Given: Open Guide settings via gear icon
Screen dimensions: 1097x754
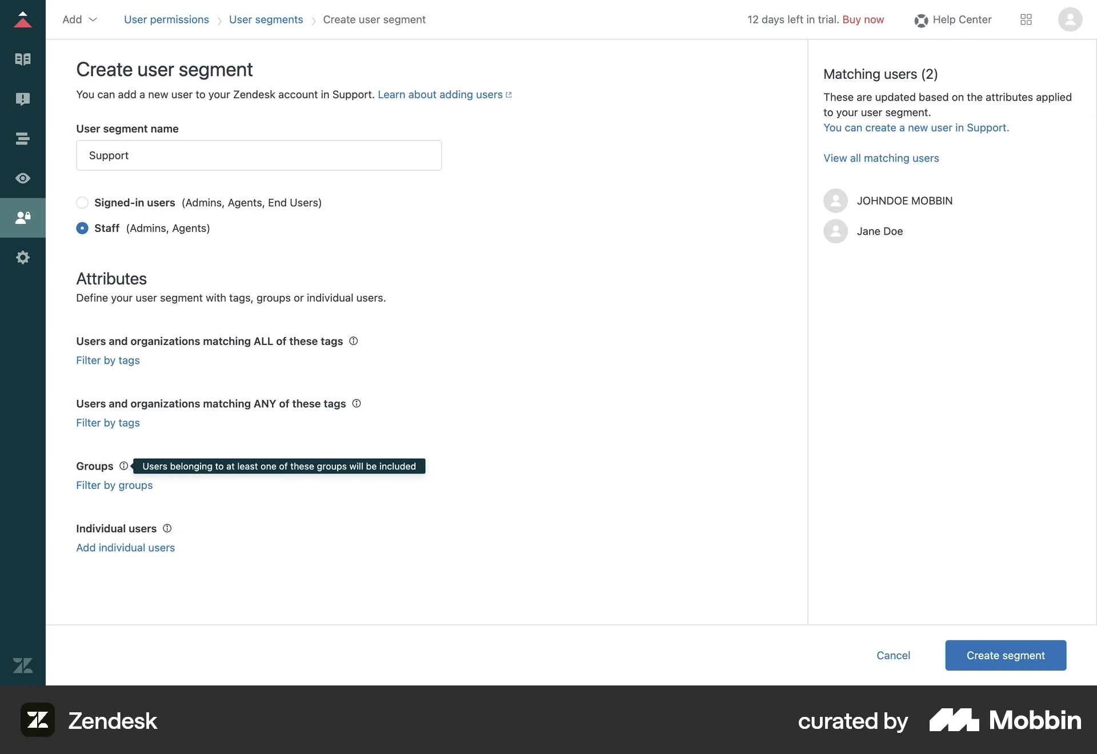Looking at the screenshot, I should [23, 257].
